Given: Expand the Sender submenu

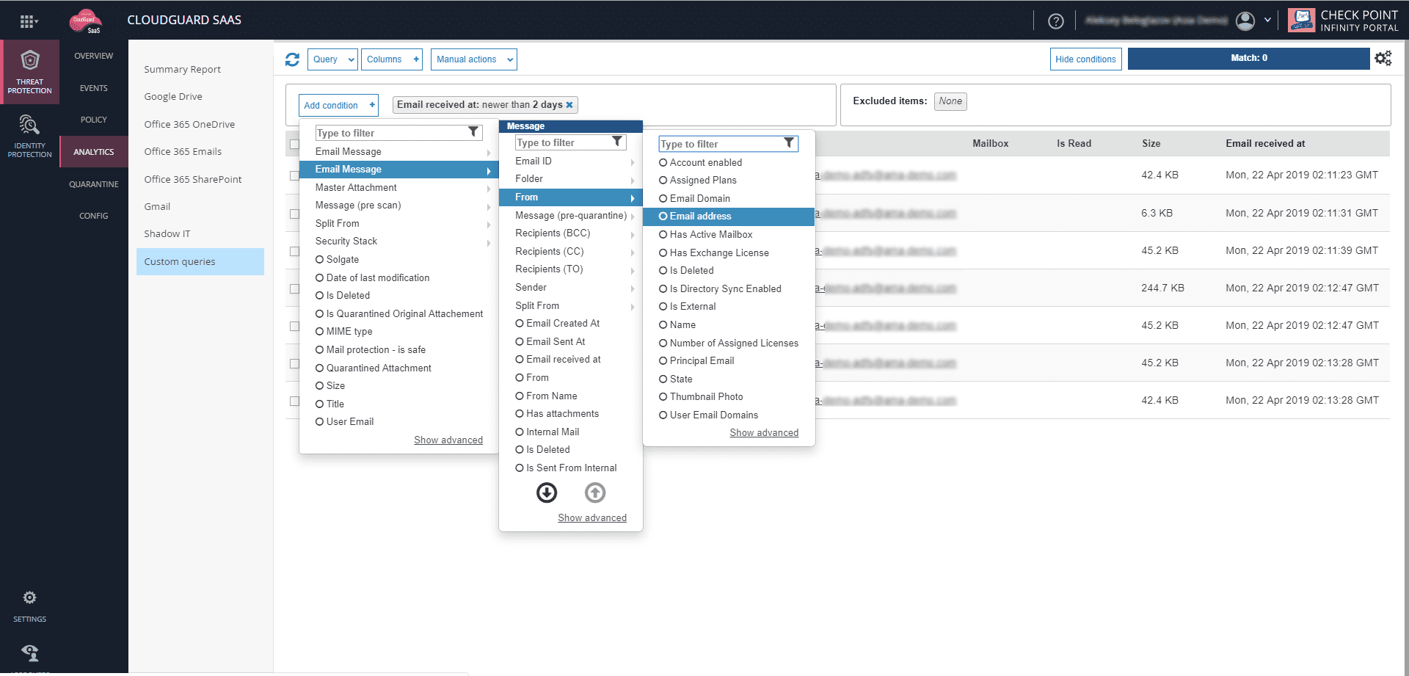Looking at the screenshot, I should click(x=571, y=288).
